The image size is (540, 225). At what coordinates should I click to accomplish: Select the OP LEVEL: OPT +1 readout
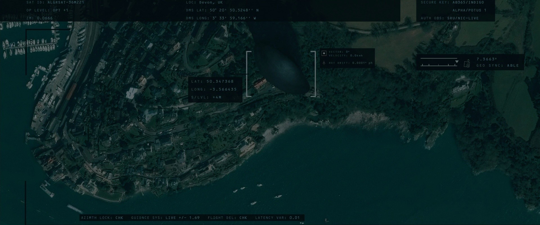48,10
